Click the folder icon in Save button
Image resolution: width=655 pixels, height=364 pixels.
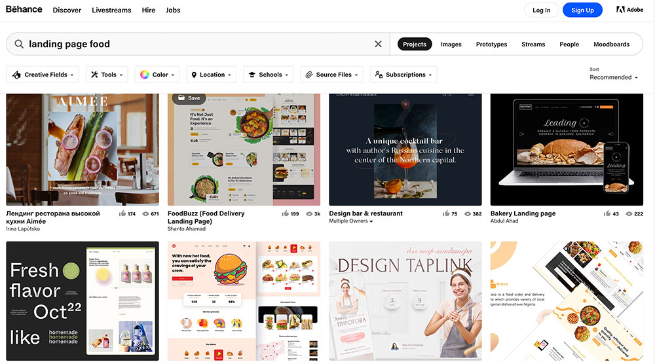[181, 98]
